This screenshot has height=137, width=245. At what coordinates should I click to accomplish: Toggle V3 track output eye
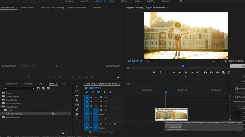click(106, 102)
